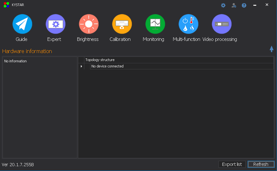The width and height of the screenshot is (277, 171).
Task: Click the user switch icon
Action: (234, 5)
